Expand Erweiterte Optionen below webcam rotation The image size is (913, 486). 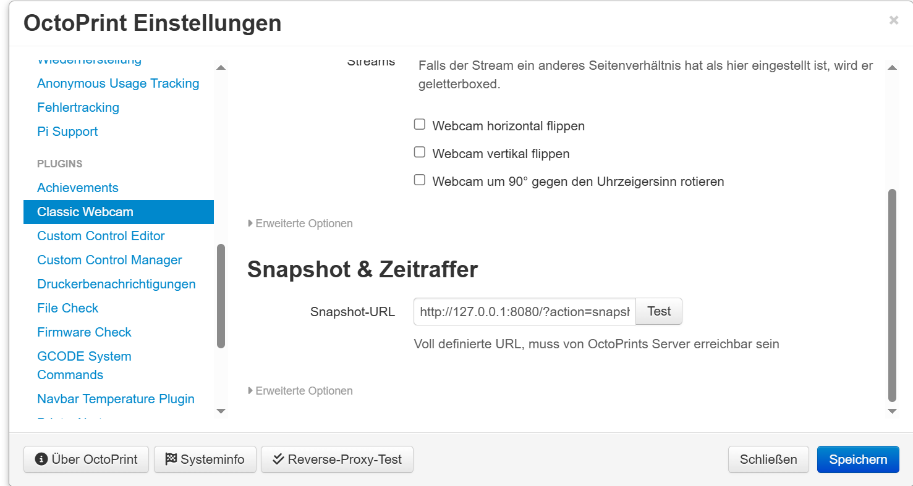click(x=300, y=224)
